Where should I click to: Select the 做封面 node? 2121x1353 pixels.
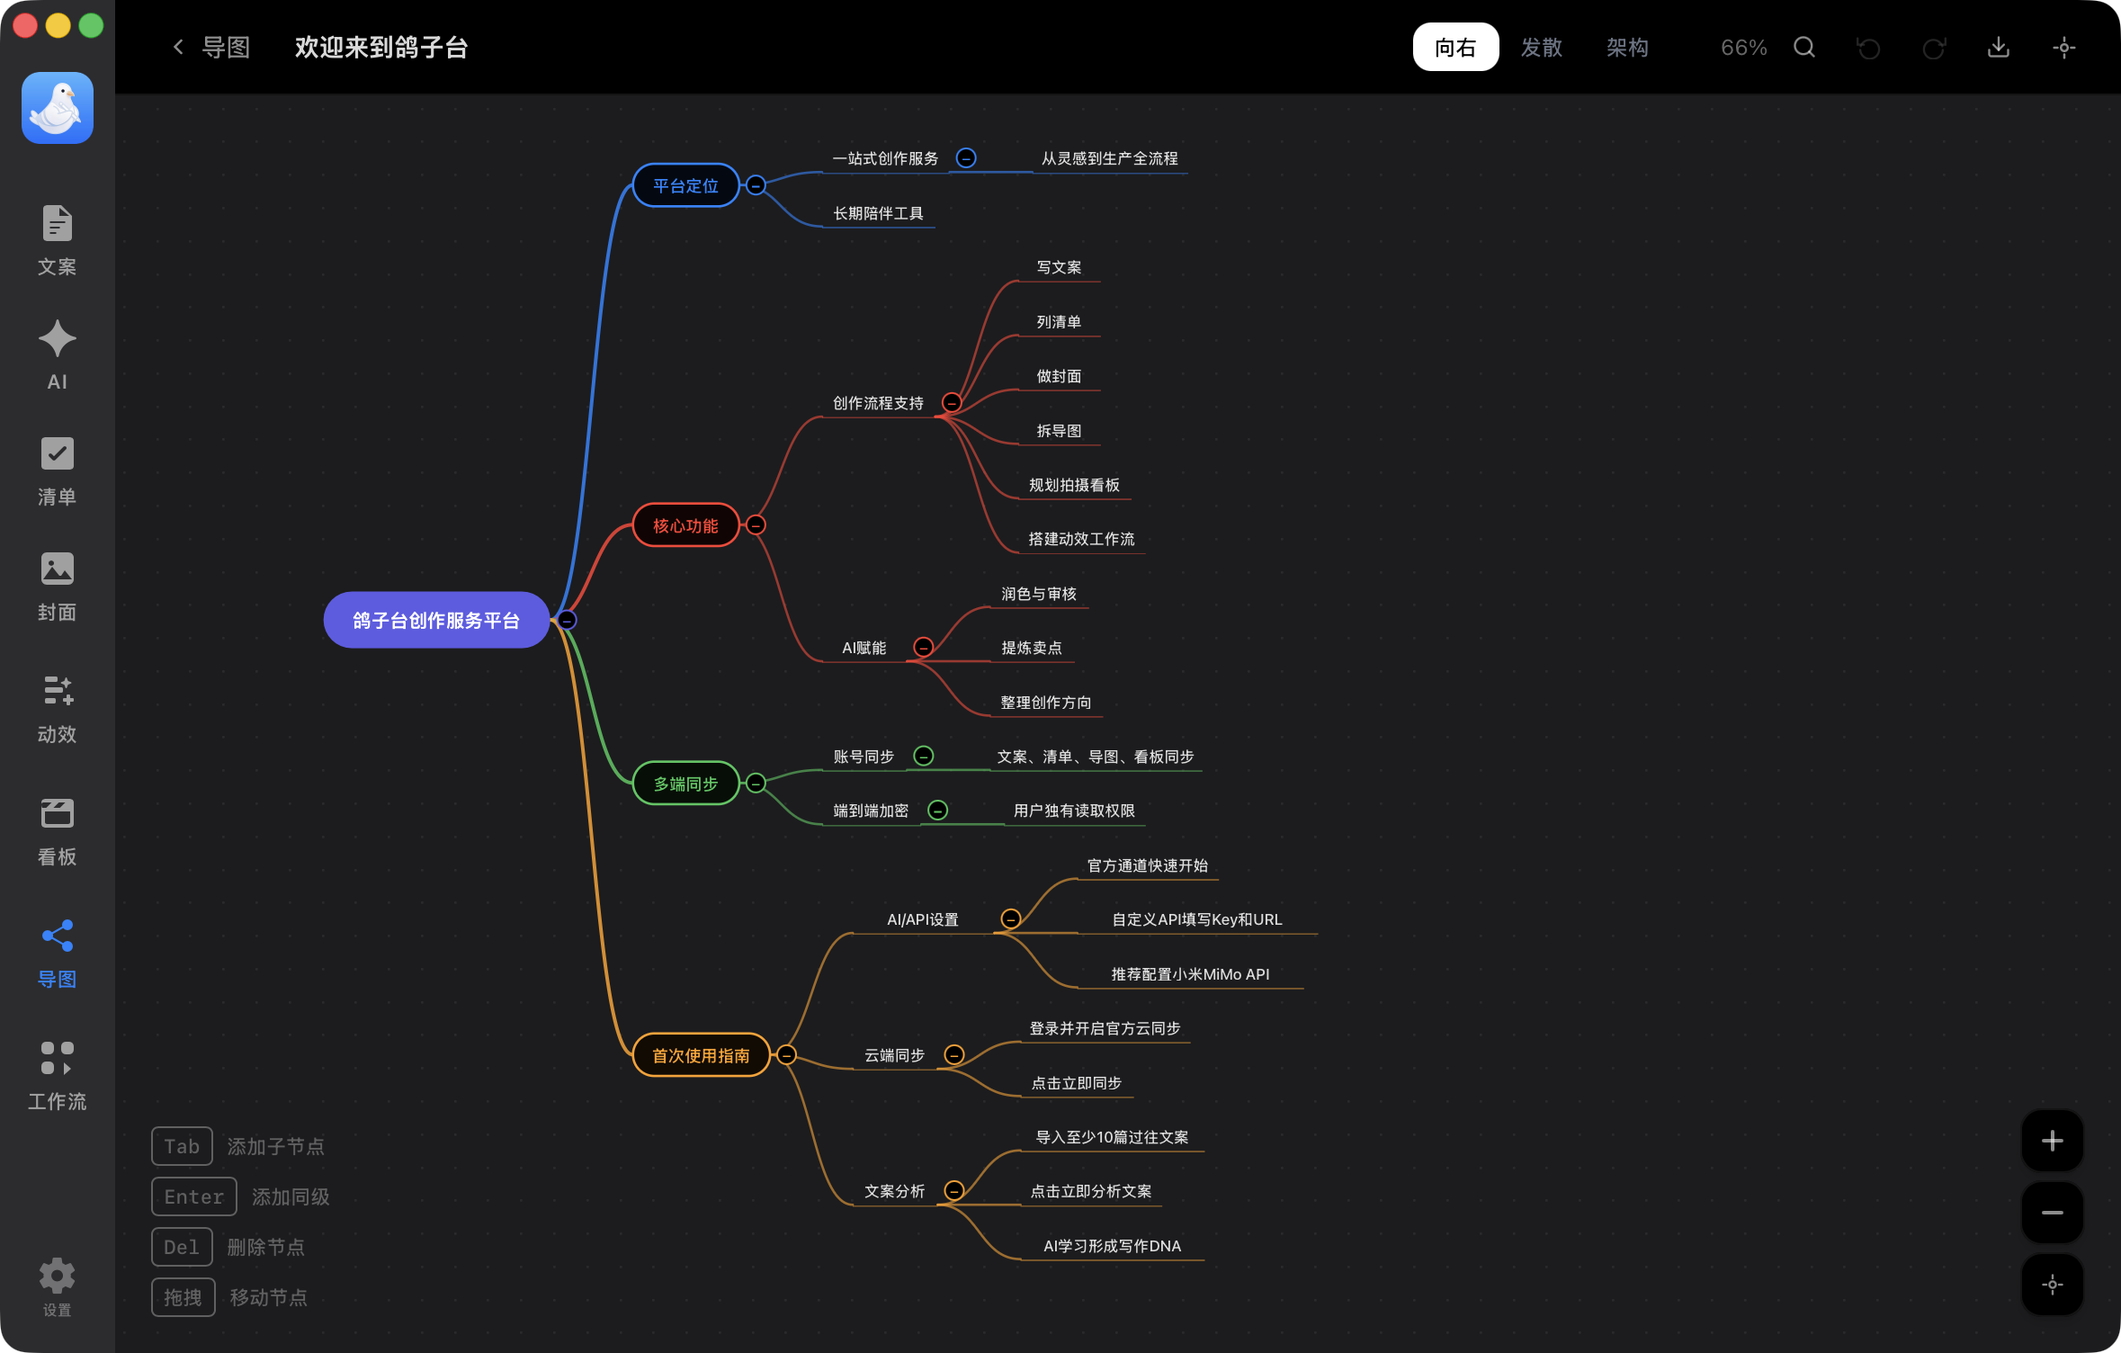point(1059,376)
